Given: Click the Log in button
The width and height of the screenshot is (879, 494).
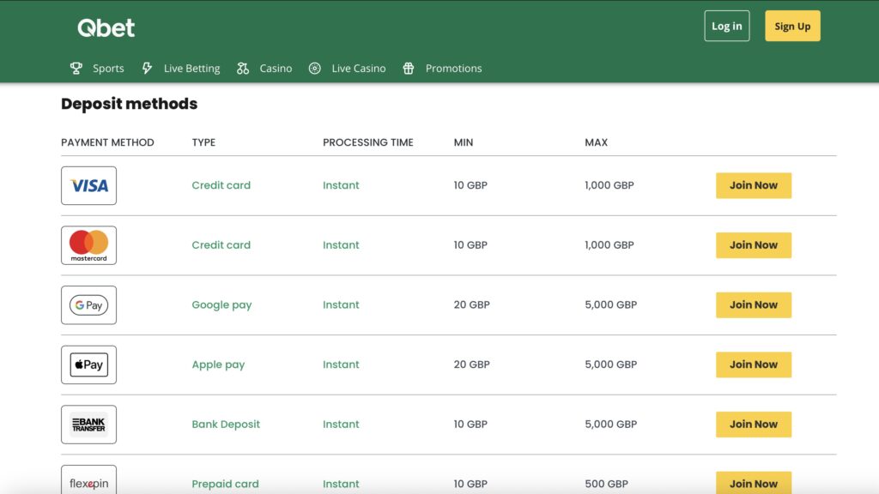Looking at the screenshot, I should tap(726, 26).
